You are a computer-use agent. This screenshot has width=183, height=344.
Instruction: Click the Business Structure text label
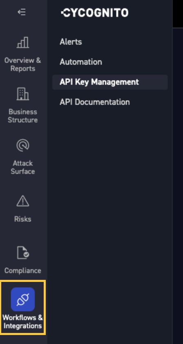pos(23,116)
